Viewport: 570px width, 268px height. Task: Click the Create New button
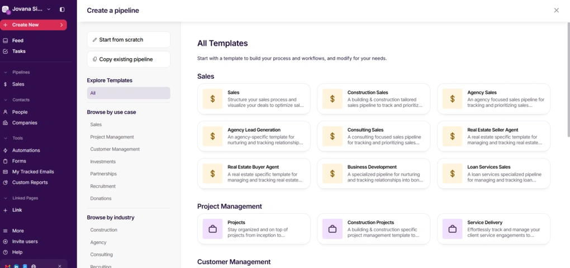click(x=34, y=25)
